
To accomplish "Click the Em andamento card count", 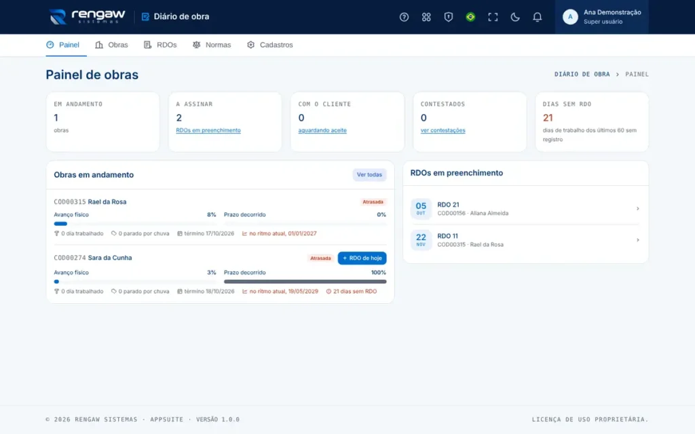I will tap(56, 118).
